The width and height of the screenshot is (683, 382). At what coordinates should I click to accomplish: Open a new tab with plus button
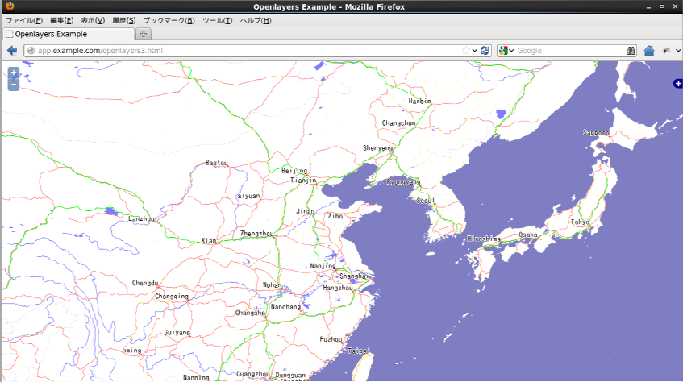coord(144,35)
